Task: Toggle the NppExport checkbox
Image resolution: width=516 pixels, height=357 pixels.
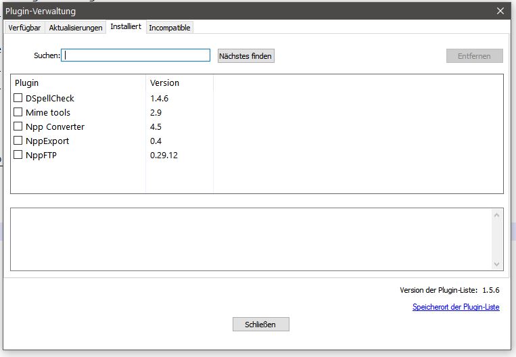Action: pyautogui.click(x=18, y=141)
